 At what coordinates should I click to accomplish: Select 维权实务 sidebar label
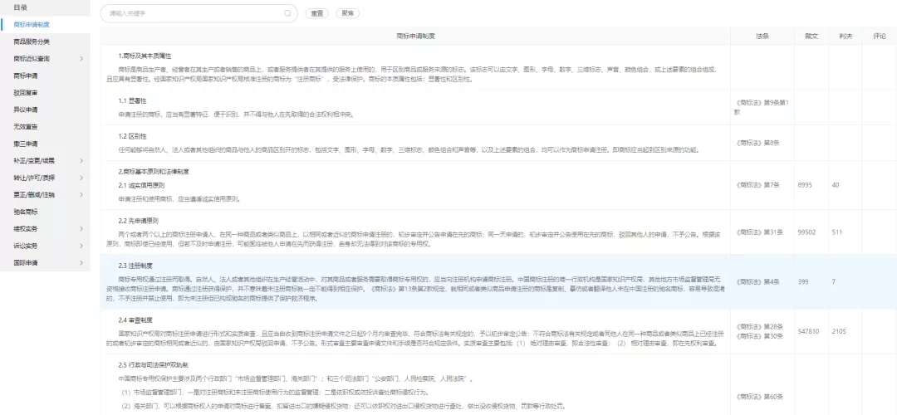[26, 228]
